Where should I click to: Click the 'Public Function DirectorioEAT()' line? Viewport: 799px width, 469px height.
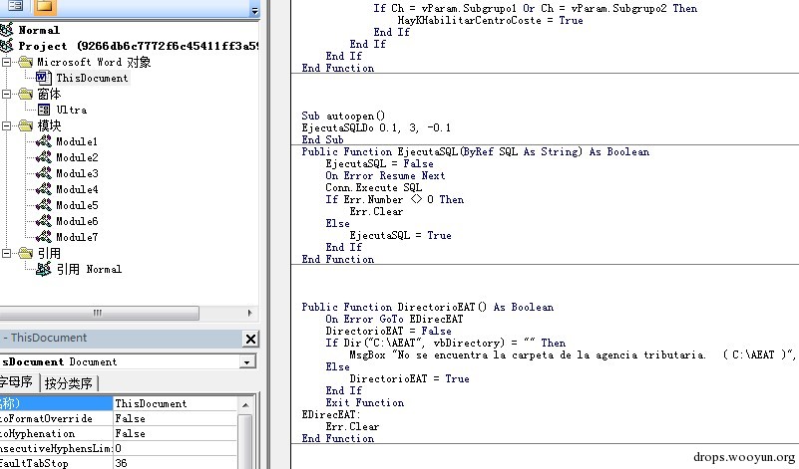(x=428, y=308)
